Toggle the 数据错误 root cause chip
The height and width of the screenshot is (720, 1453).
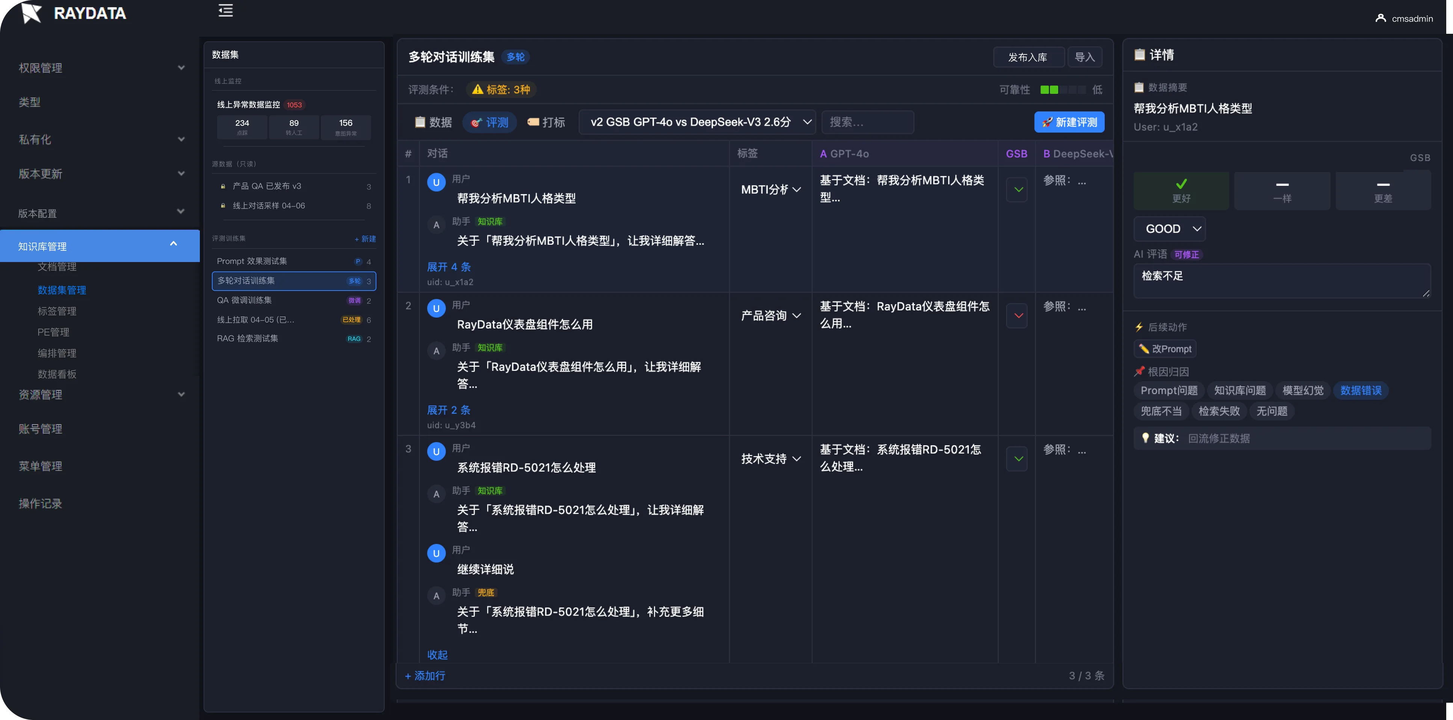1361,390
